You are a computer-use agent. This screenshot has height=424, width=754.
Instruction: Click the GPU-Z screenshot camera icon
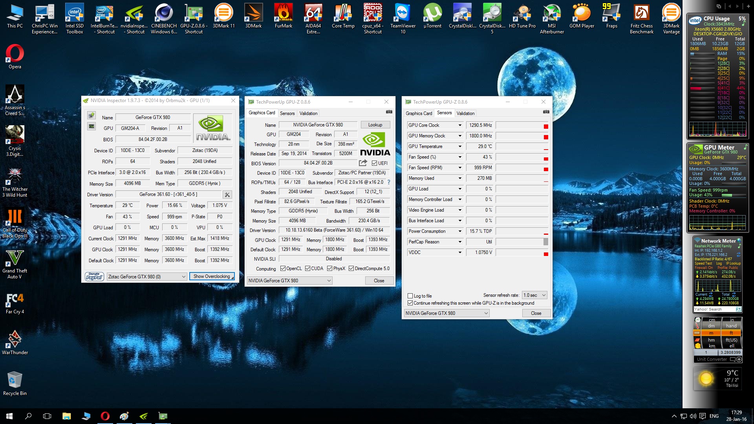(x=389, y=112)
